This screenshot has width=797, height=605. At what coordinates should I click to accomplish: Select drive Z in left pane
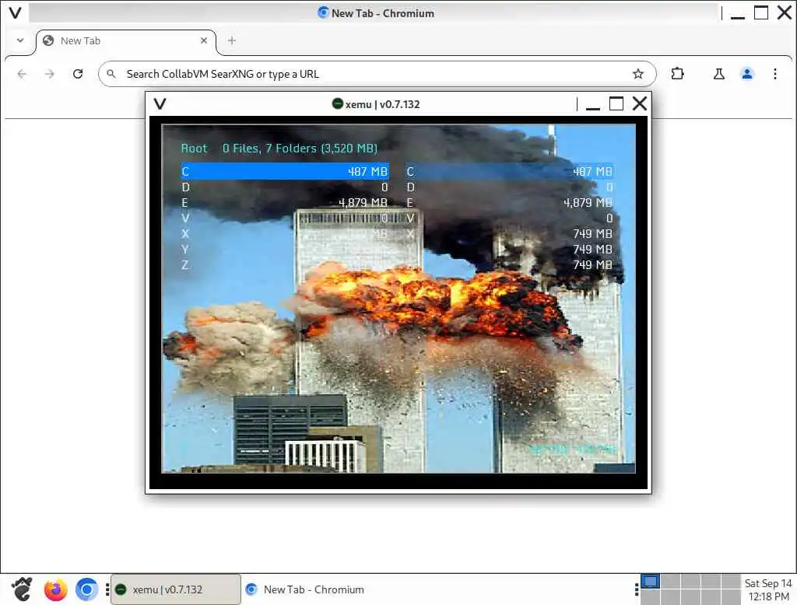(x=285, y=265)
